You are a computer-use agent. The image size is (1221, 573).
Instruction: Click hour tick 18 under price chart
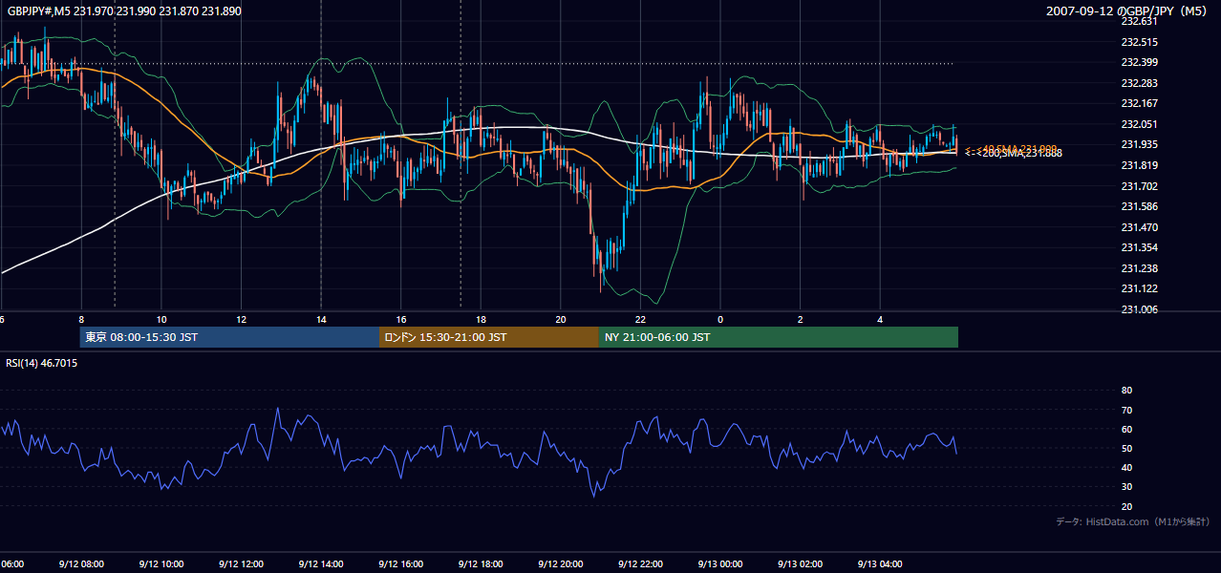coord(481,320)
